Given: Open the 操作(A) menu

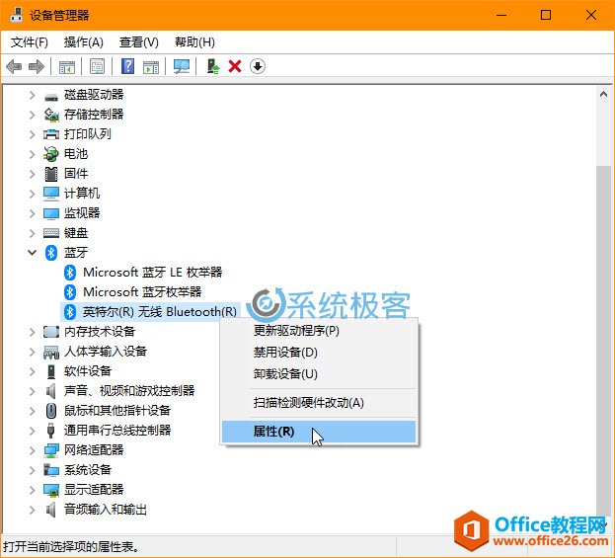Looking at the screenshot, I should pyautogui.click(x=84, y=42).
